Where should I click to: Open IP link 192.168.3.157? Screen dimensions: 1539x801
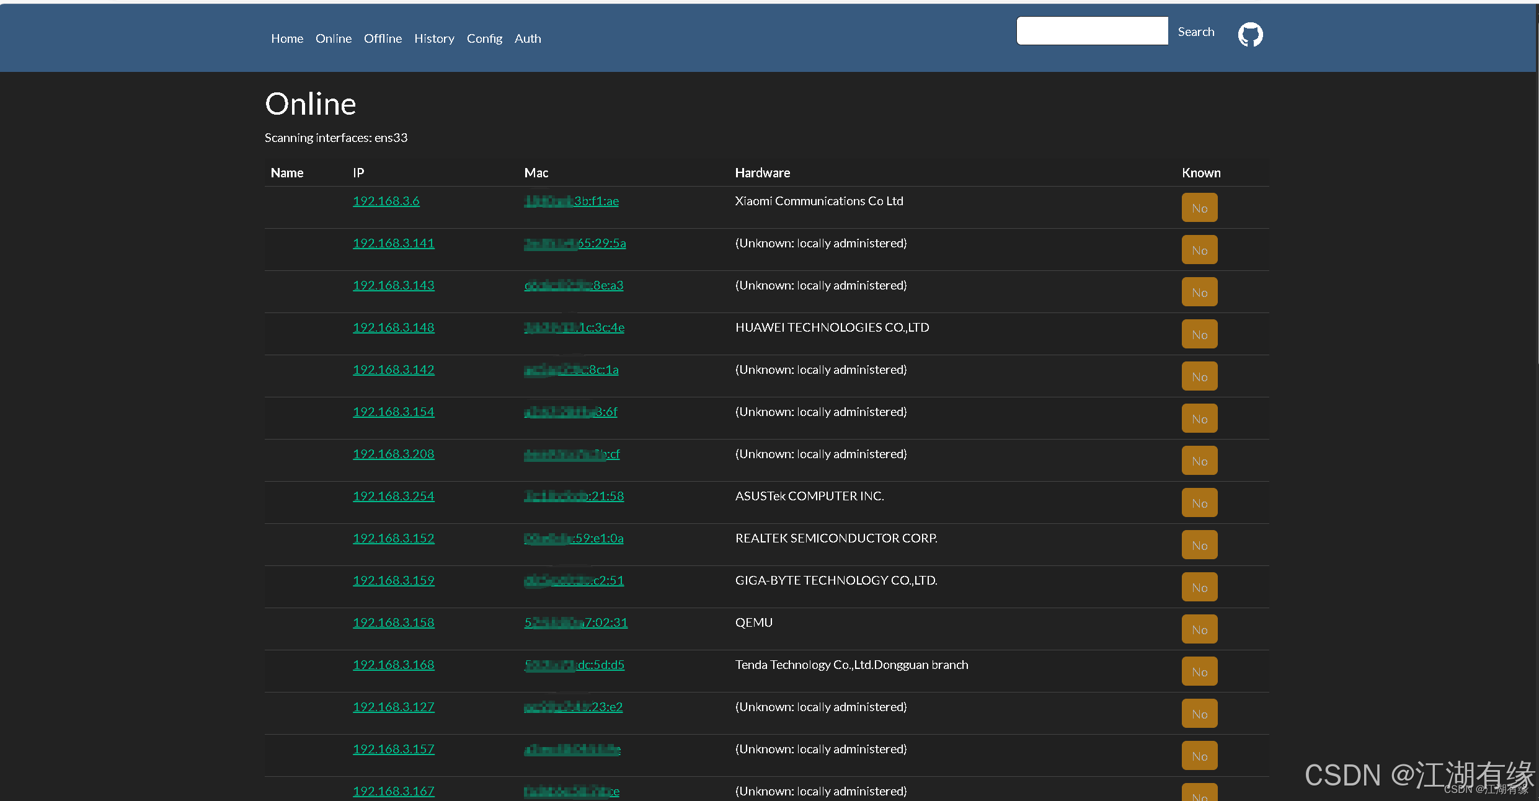click(x=394, y=749)
